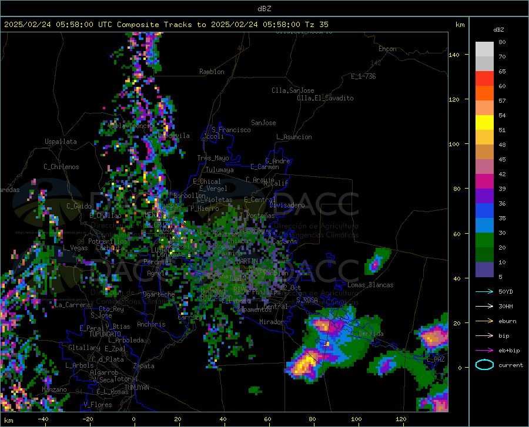Click the 'Anchoris' map label
This screenshot has height=427, width=529.
coord(151,324)
